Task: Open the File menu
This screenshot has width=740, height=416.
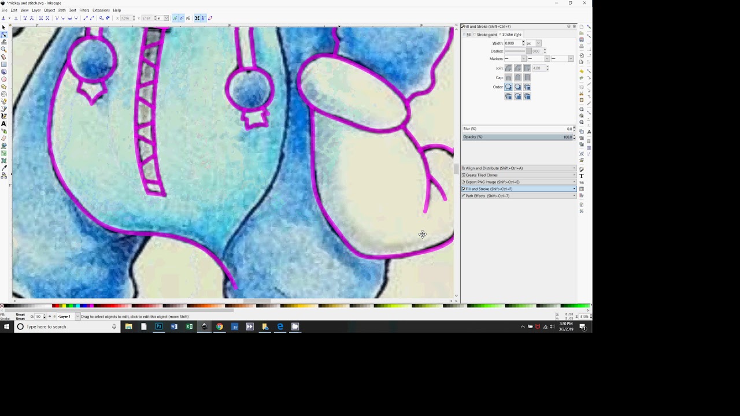Action: tap(4, 10)
